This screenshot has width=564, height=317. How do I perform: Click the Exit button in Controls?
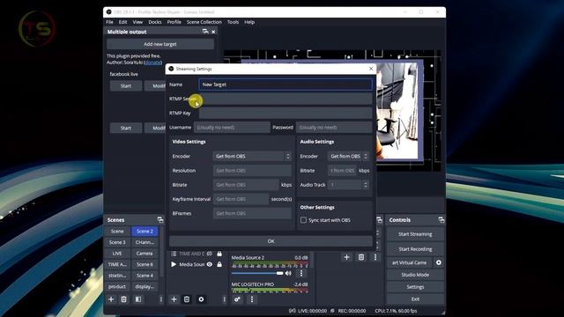coord(415,299)
